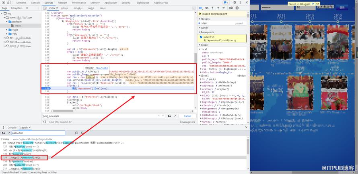Resume from the Paused in debugger overlay
The width and height of the screenshot is (358, 174).
tap(313, 4)
